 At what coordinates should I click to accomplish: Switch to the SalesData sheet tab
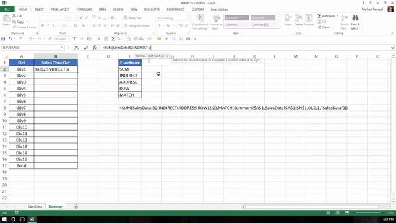tap(35, 206)
